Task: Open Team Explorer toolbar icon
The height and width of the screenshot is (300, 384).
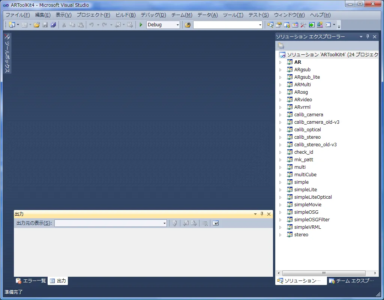Action: pyautogui.click(x=287, y=25)
